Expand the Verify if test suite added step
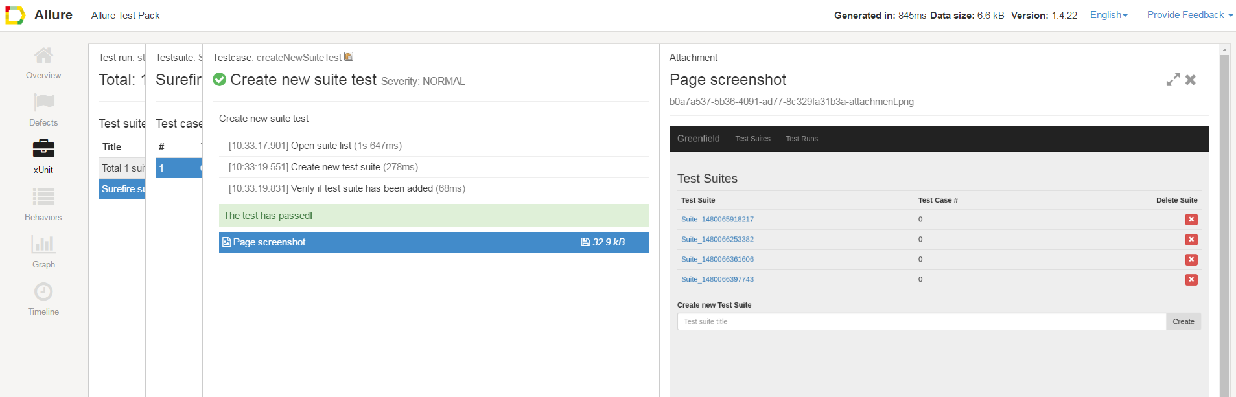Image resolution: width=1236 pixels, height=397 pixels. coord(434,188)
